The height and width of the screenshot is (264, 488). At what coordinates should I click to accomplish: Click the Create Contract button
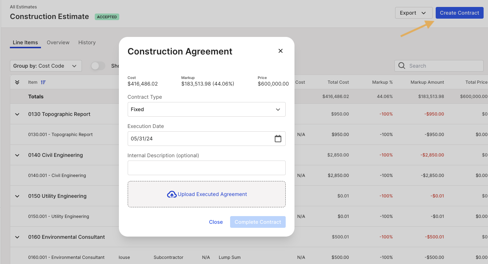(x=459, y=13)
